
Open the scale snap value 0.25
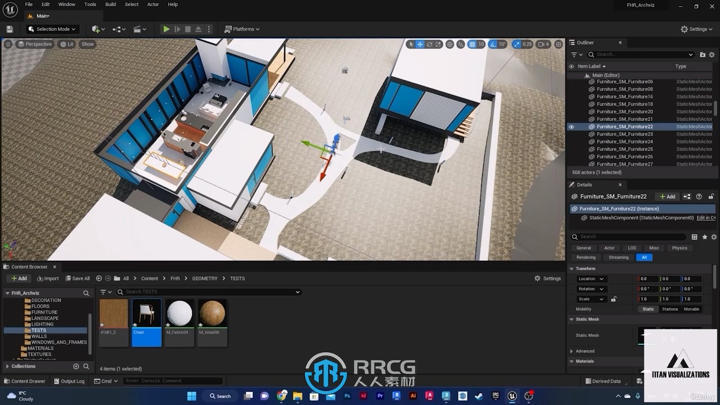tap(527, 44)
